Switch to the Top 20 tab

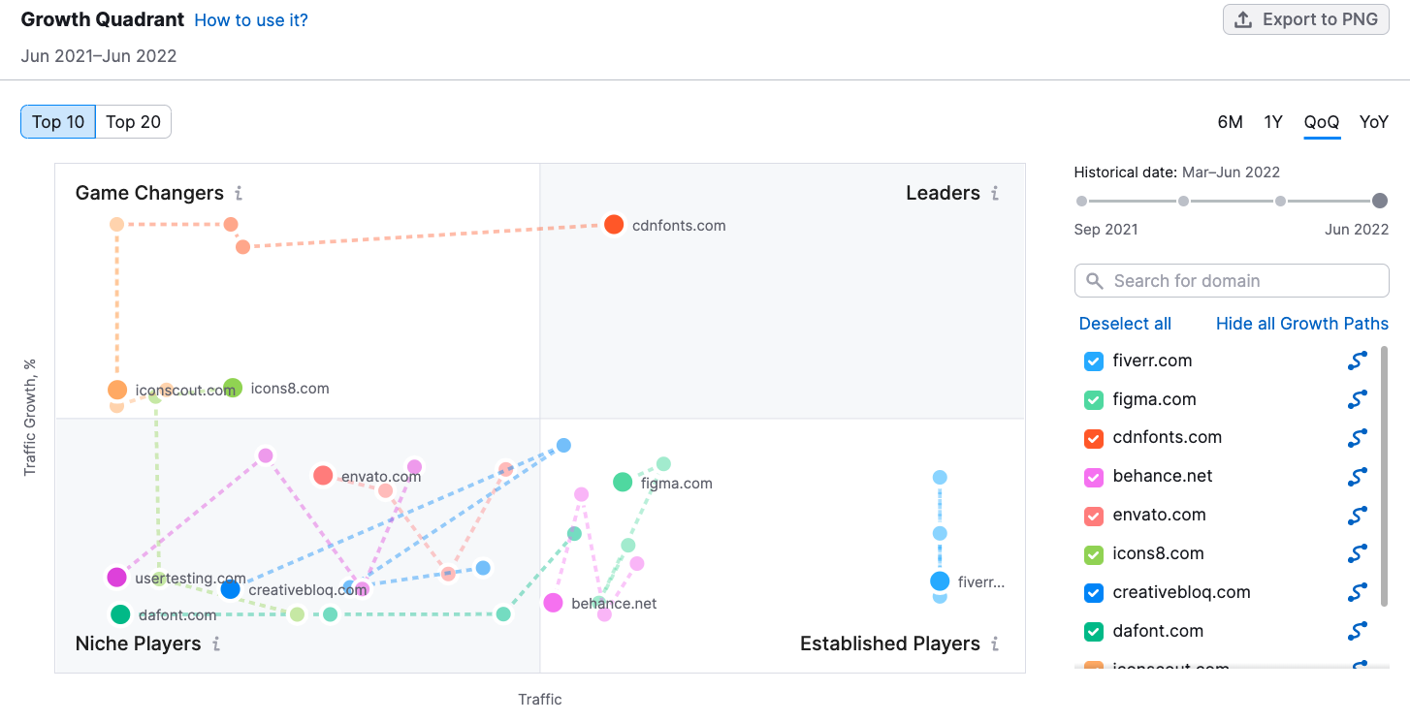(x=134, y=122)
